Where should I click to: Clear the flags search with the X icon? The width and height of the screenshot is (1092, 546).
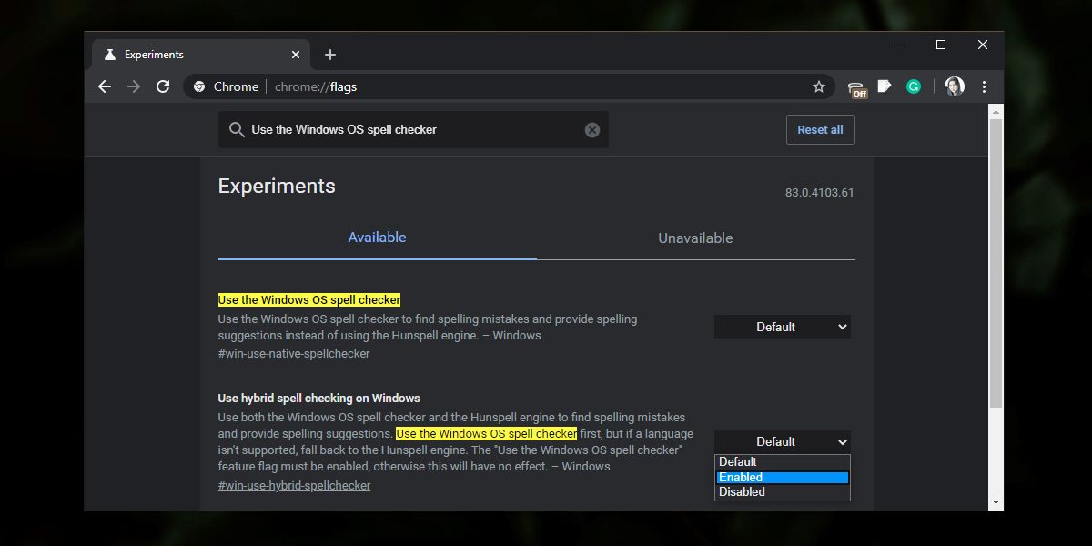coord(592,130)
